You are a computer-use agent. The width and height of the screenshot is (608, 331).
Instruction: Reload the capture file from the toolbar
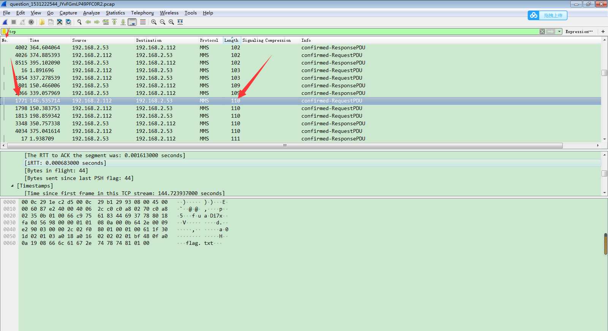tap(68, 22)
